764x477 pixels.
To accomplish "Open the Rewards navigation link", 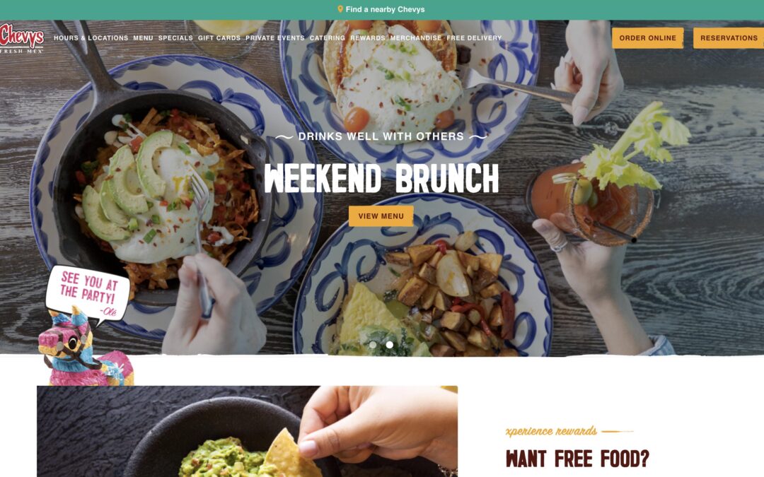I will (367, 38).
